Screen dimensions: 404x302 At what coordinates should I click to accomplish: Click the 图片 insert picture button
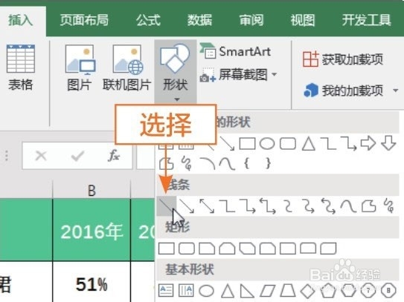80,68
